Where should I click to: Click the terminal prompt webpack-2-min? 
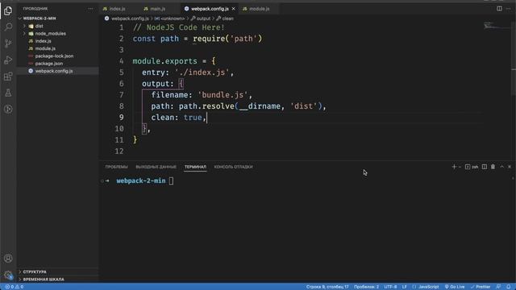coord(141,180)
